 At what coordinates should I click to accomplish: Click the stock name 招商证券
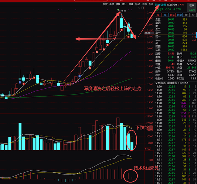click(x=160, y=5)
